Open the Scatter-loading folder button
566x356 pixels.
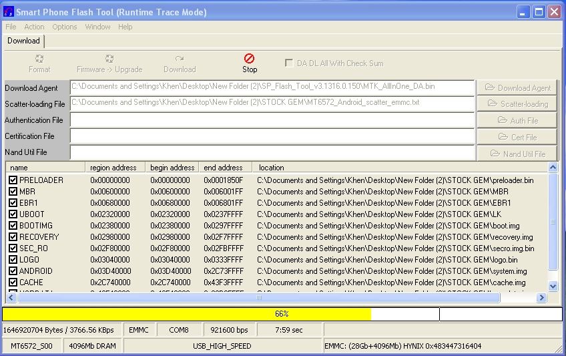518,104
